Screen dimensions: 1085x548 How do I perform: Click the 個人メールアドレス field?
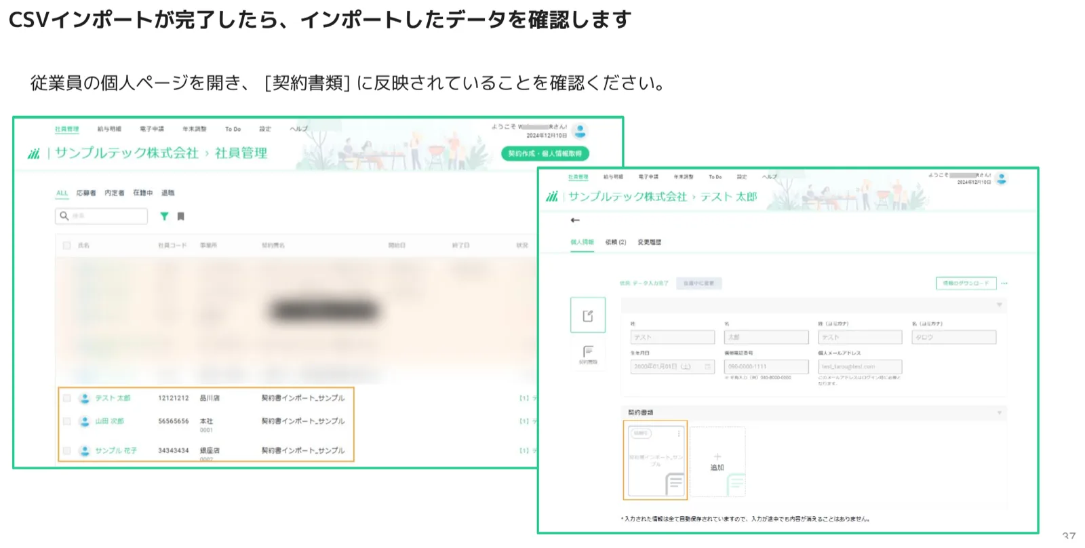pos(860,367)
